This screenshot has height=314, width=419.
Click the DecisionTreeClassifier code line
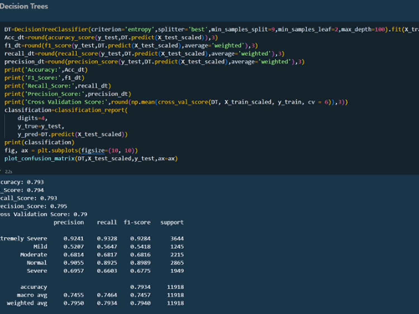(211, 29)
